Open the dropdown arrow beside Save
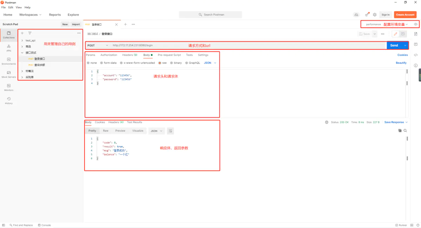This screenshot has height=228, width=421. pos(375,34)
